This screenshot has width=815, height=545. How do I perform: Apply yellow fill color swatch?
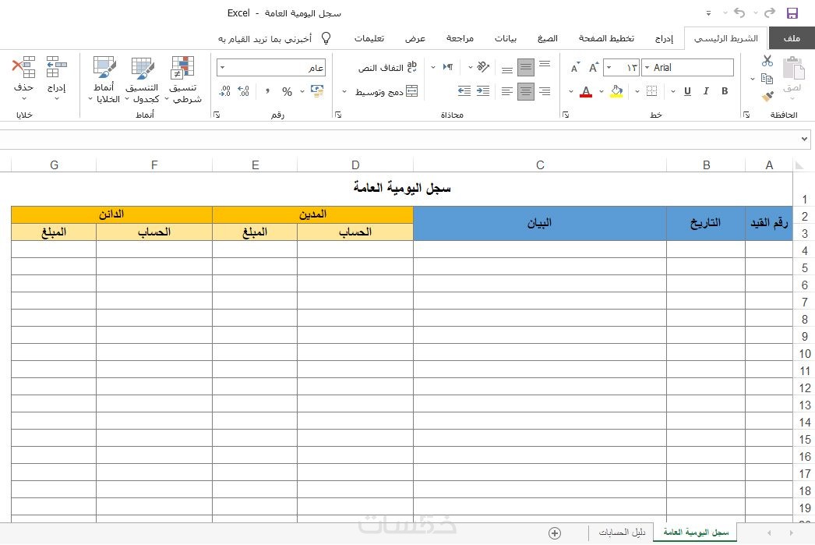point(616,91)
